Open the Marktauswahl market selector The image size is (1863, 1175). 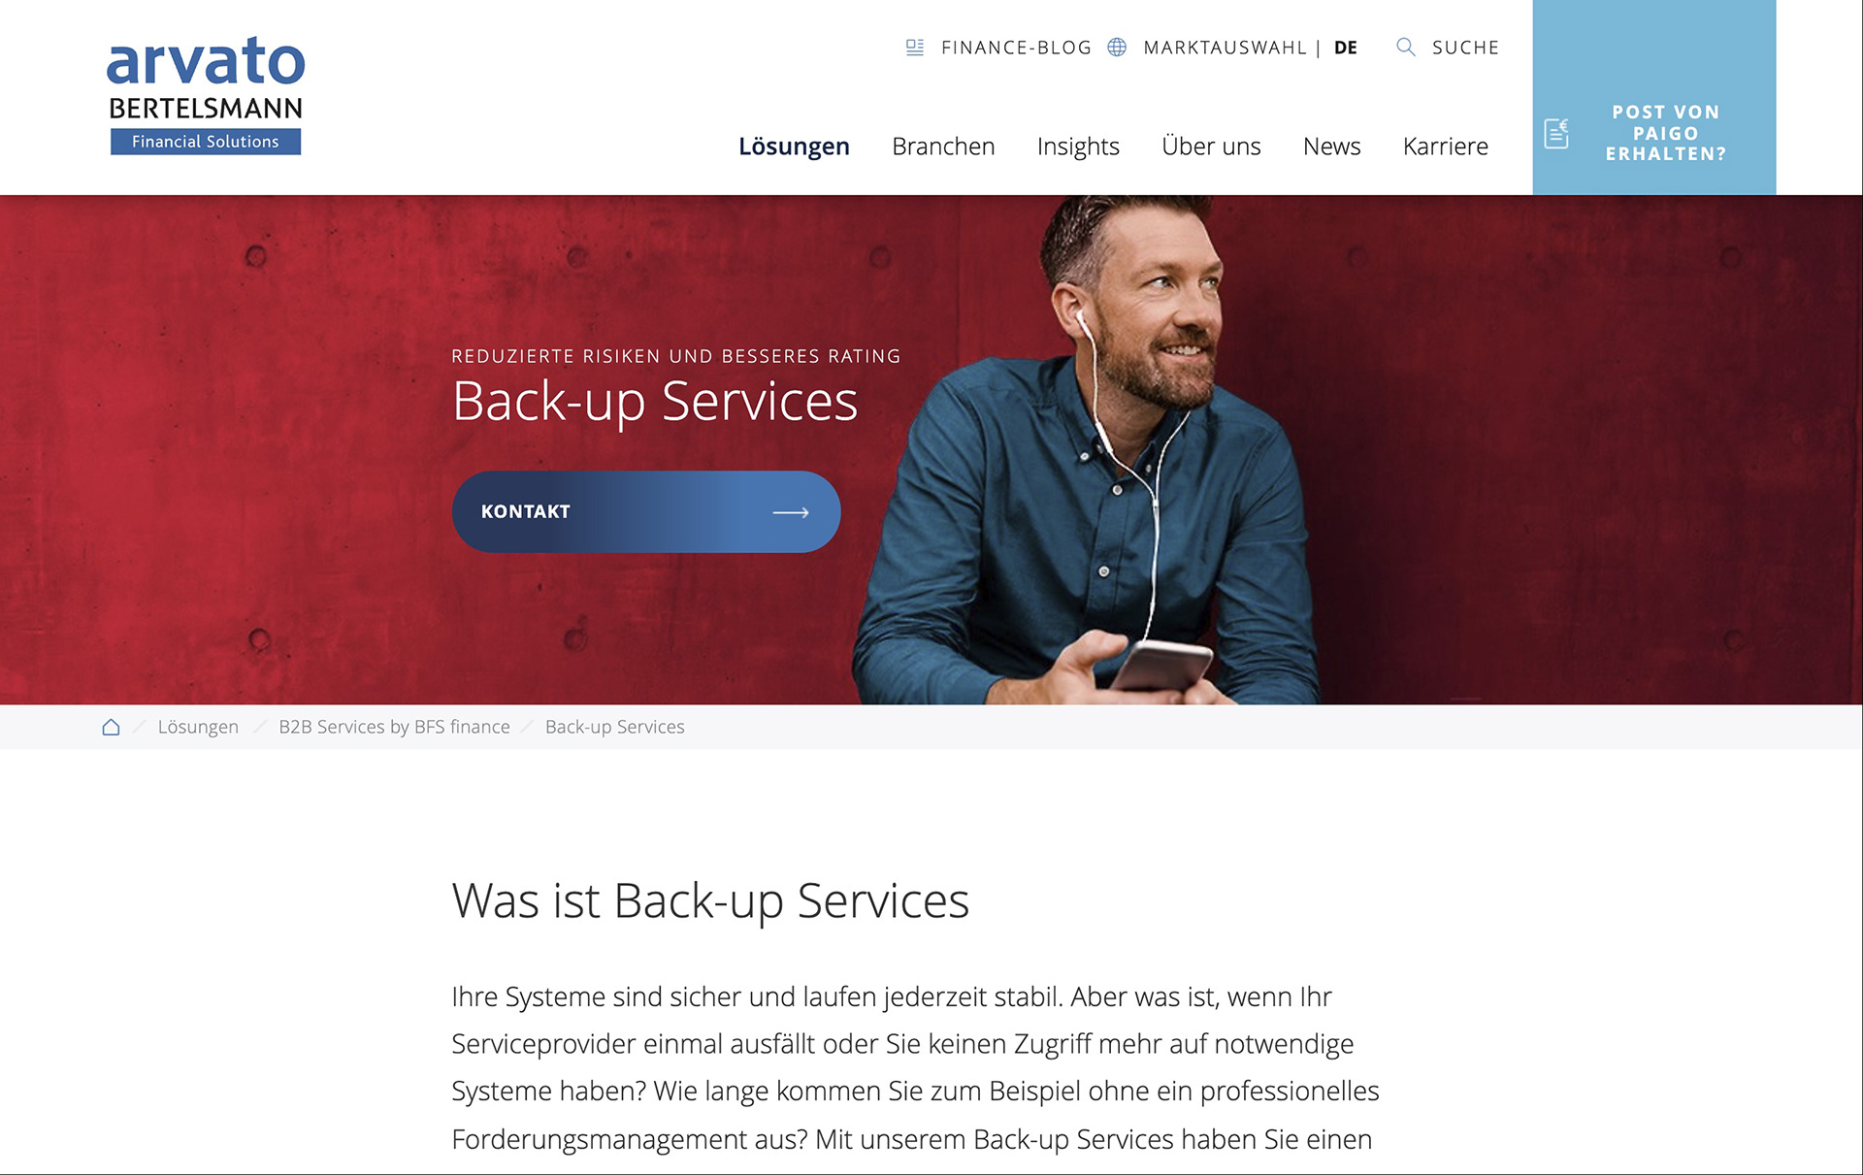tap(1225, 48)
